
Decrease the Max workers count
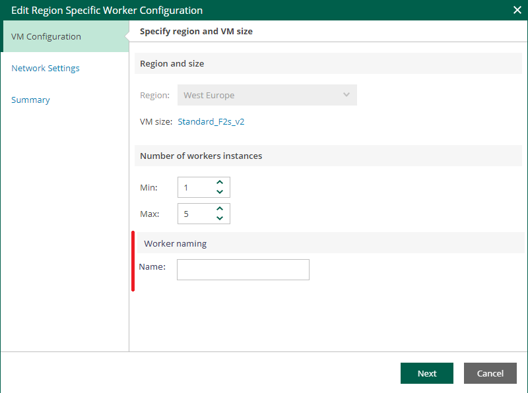tap(220, 218)
